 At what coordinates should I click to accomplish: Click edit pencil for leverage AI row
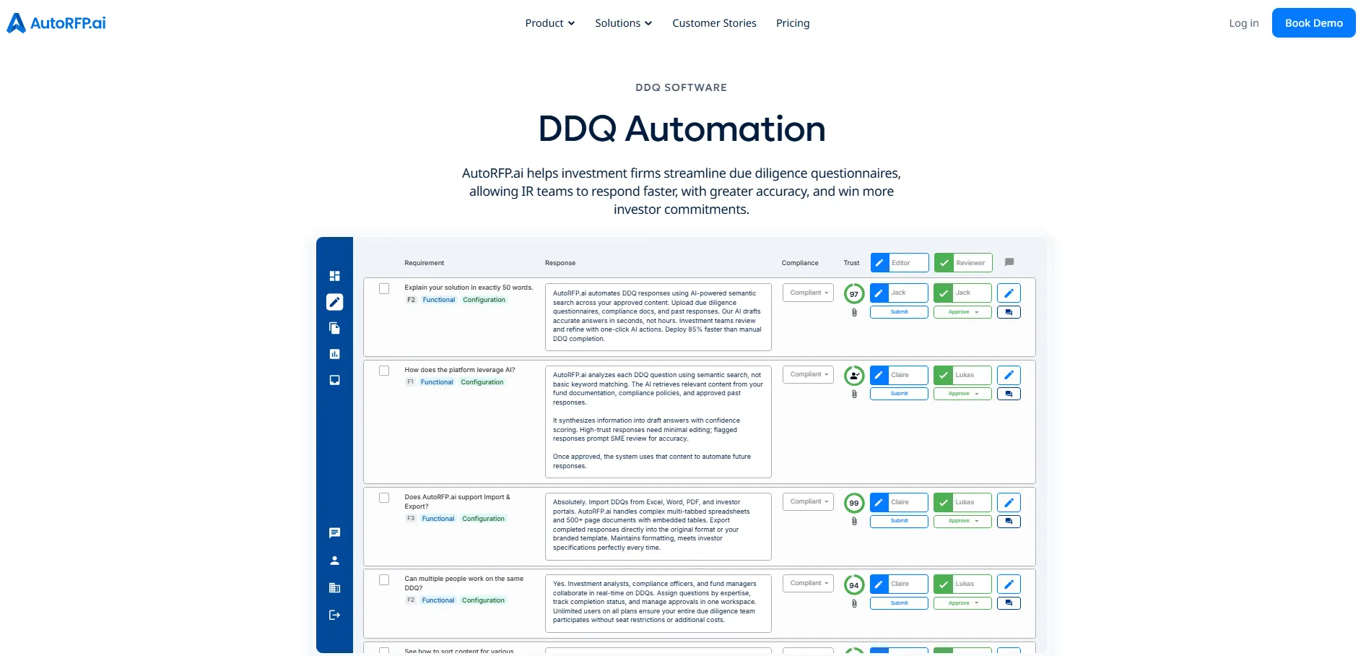(x=1009, y=375)
